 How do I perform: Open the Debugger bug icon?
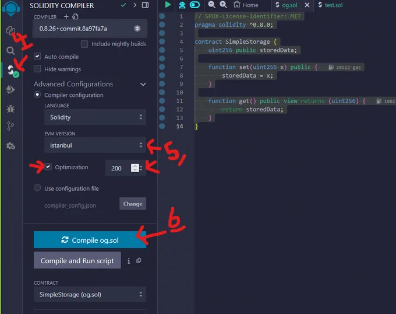click(10, 109)
